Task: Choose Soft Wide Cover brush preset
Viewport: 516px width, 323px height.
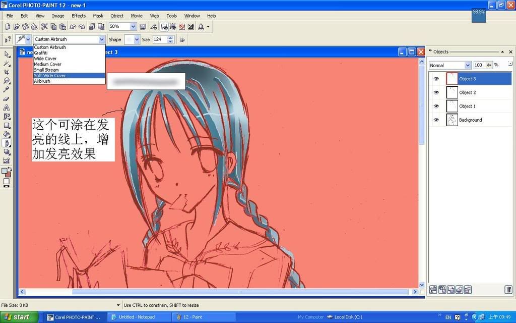Action: tap(69, 76)
